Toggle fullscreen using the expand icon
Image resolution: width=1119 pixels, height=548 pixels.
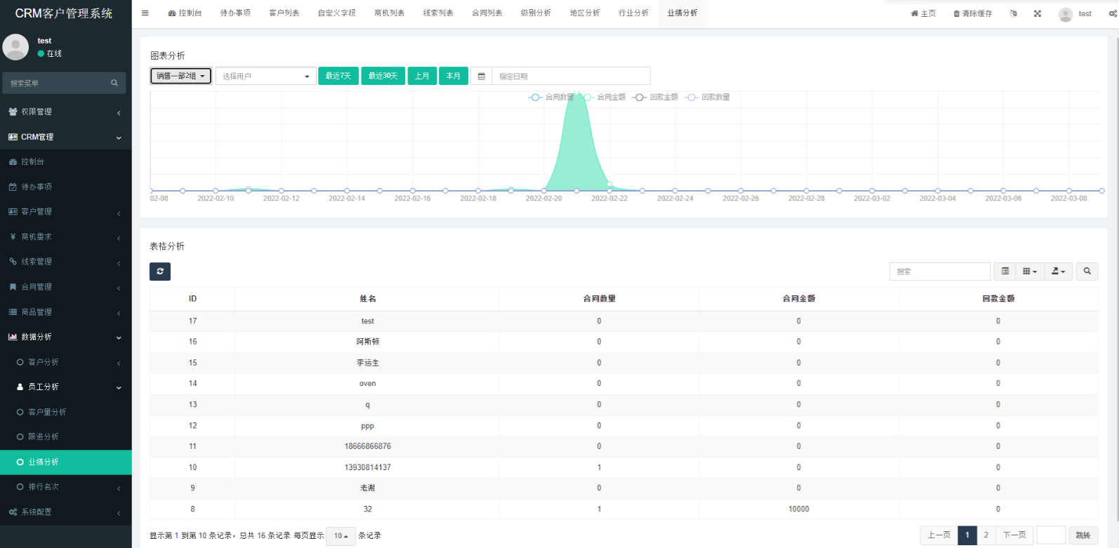1038,13
